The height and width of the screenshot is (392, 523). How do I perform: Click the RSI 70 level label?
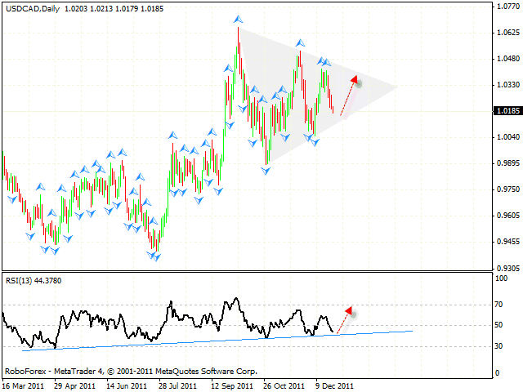pyautogui.click(x=499, y=304)
